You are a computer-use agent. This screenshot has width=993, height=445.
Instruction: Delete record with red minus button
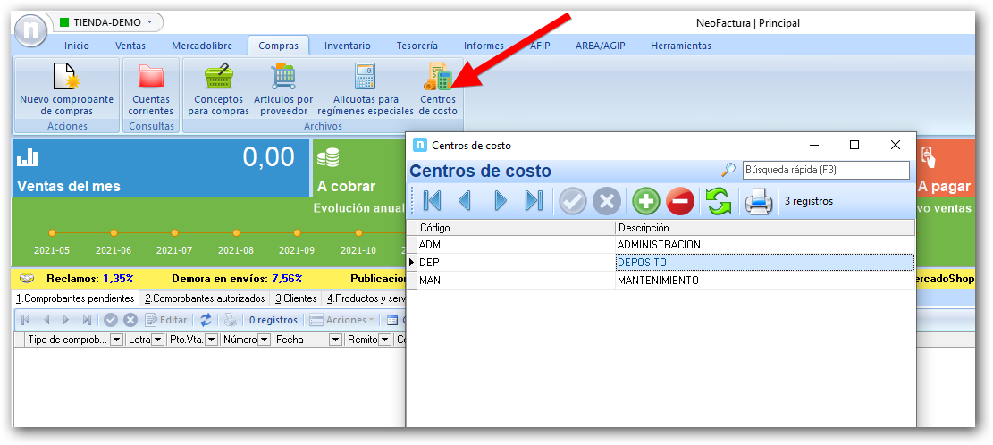tap(679, 201)
